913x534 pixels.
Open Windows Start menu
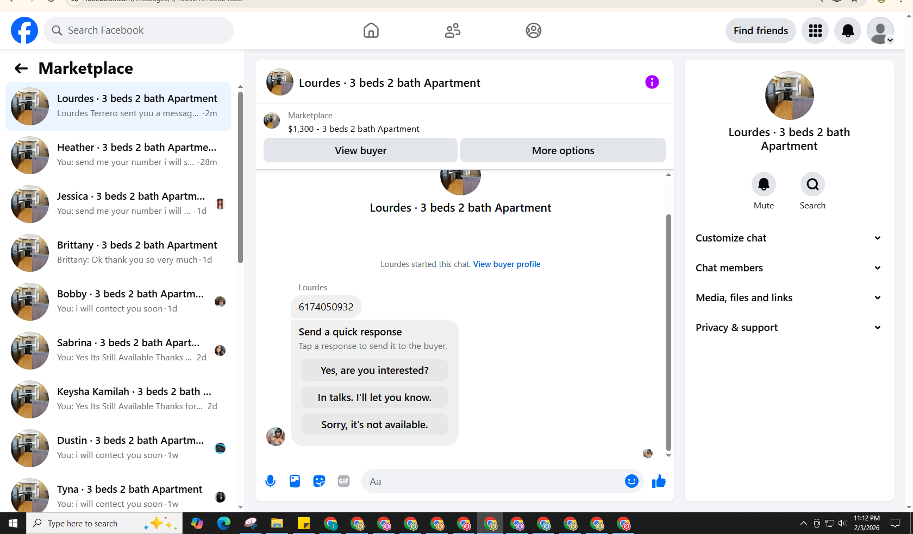click(13, 523)
